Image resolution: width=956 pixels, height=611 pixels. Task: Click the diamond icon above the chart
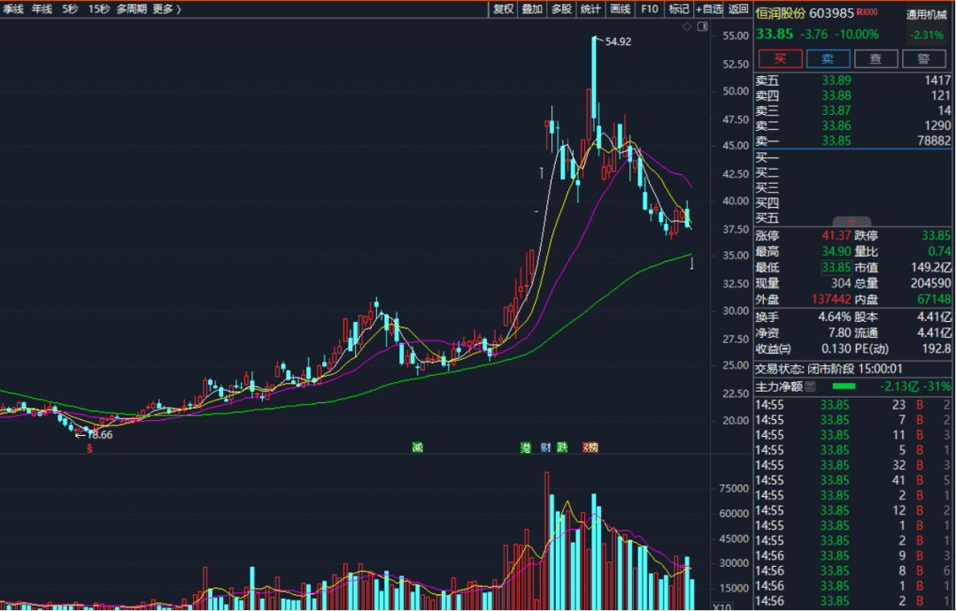click(x=687, y=27)
